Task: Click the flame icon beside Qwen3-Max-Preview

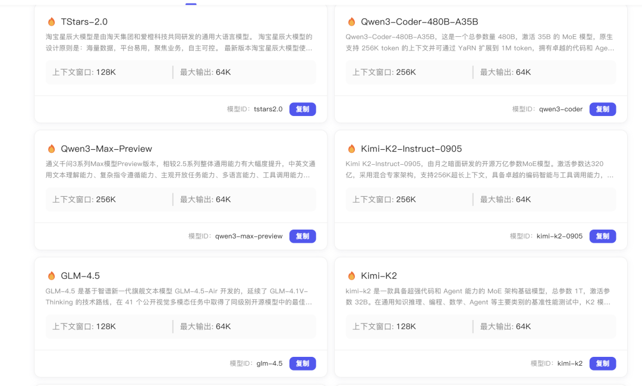Action: pos(52,149)
